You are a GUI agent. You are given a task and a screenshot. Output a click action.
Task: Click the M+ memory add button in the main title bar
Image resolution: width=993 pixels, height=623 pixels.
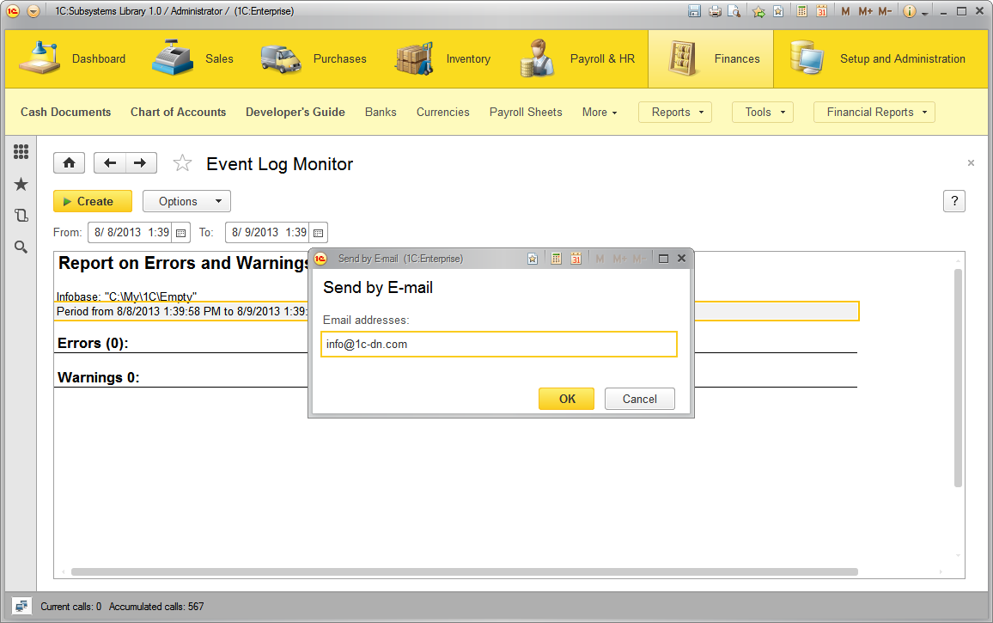point(865,11)
